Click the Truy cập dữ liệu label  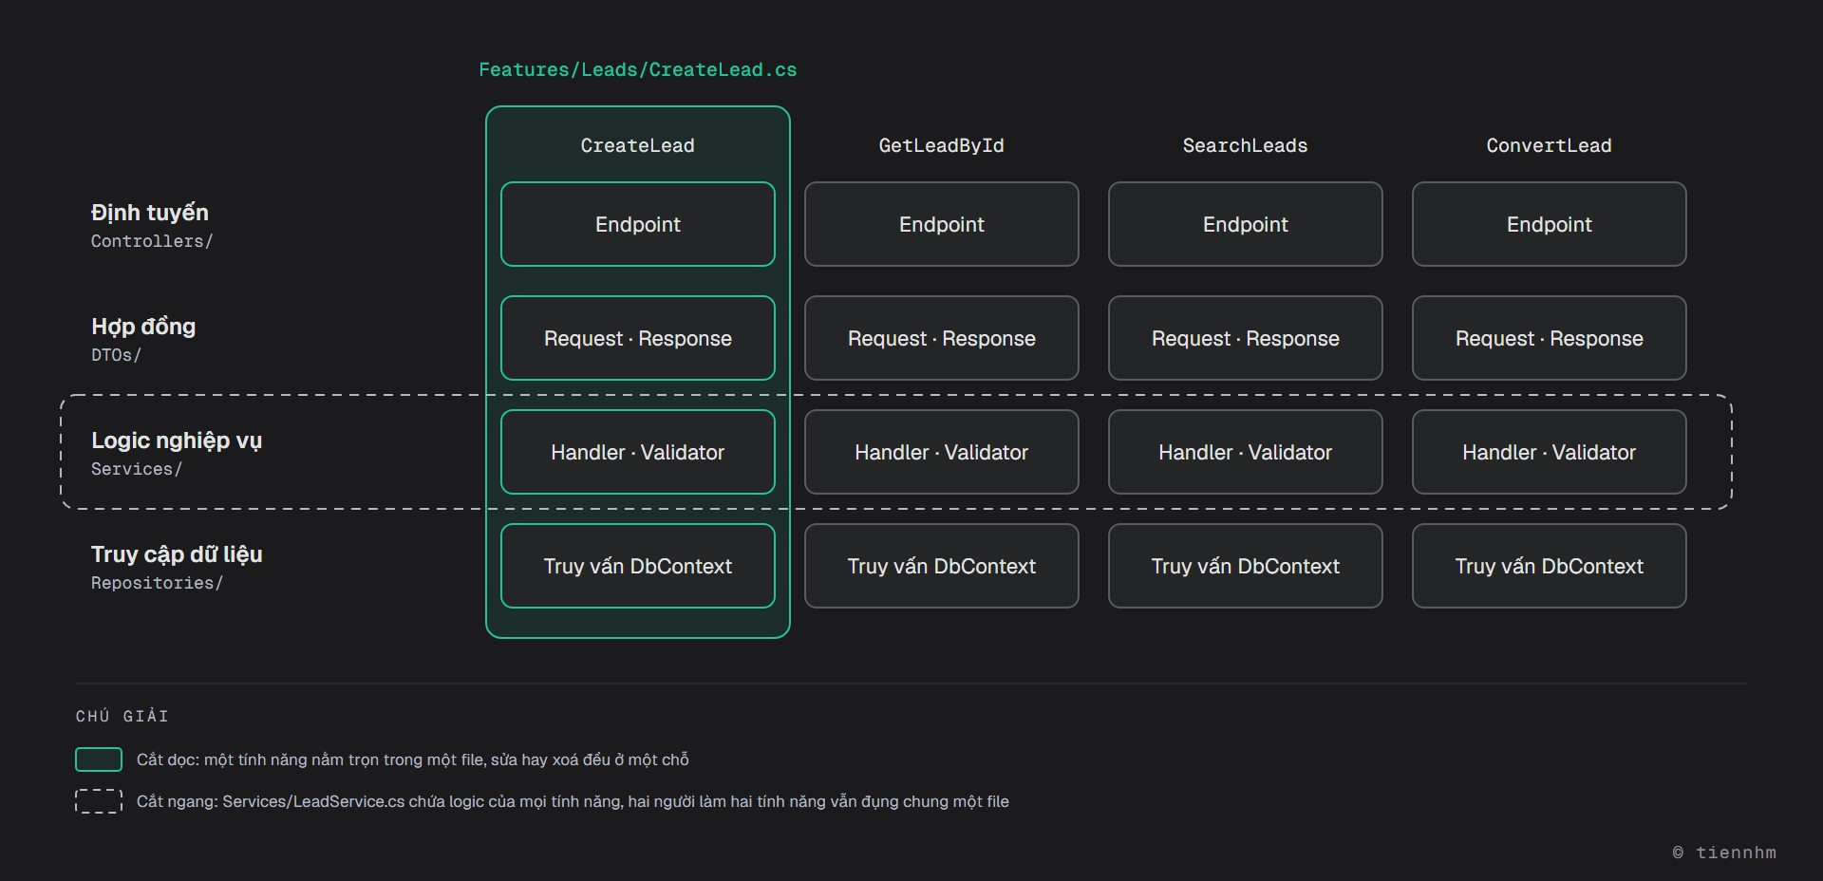[177, 554]
